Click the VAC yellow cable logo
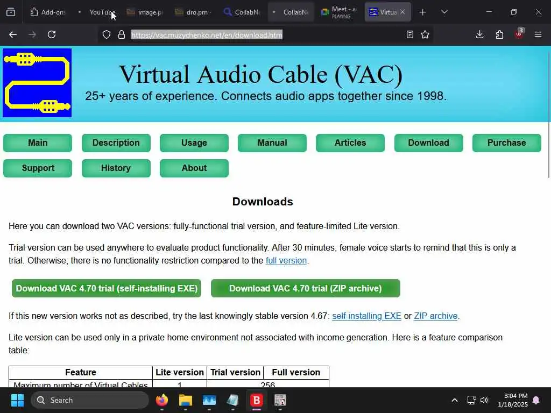Screen dimensions: 551x413 coord(37,83)
